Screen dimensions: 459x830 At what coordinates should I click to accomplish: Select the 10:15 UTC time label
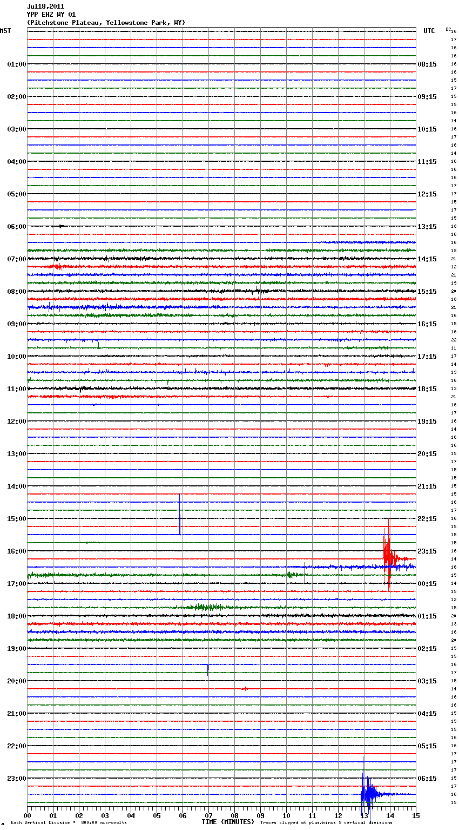coord(427,129)
